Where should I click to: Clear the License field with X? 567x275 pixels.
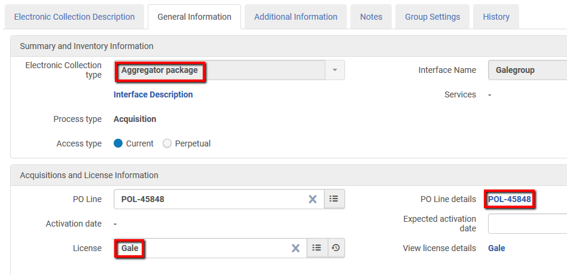point(295,248)
